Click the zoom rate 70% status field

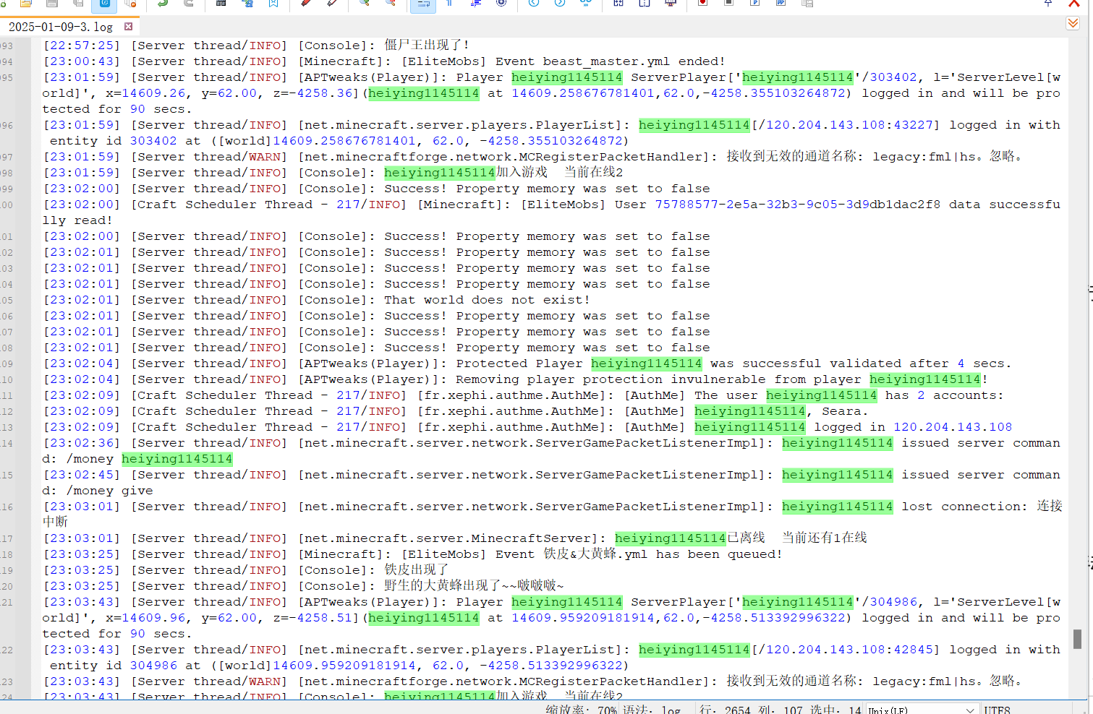[582, 710]
